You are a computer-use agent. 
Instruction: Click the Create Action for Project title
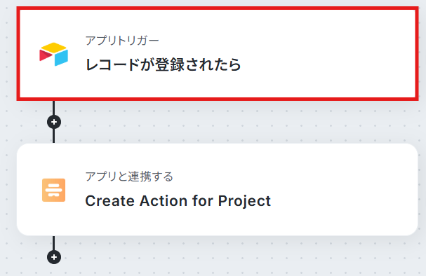coord(178,201)
